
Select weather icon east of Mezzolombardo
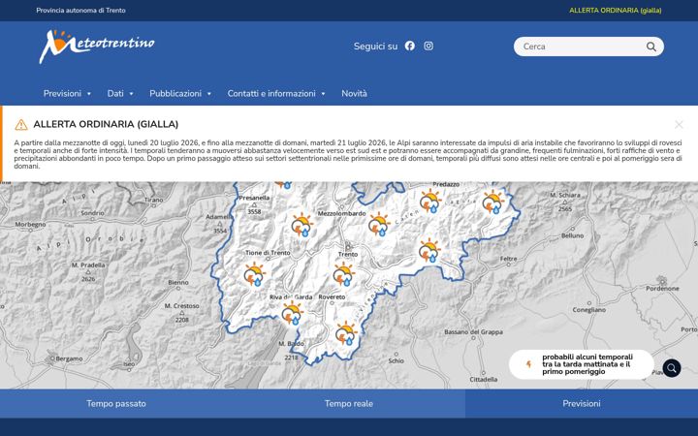pyautogui.click(x=379, y=224)
